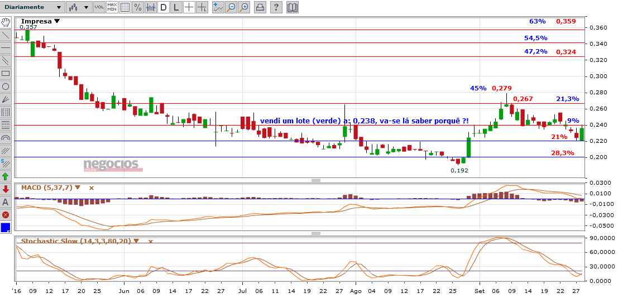Toggle the percent scale button
Viewport: 618px width, 298px height.
[x=137, y=7]
